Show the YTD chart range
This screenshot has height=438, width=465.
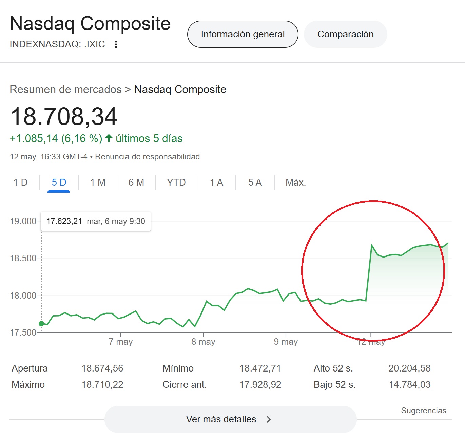coord(176,183)
